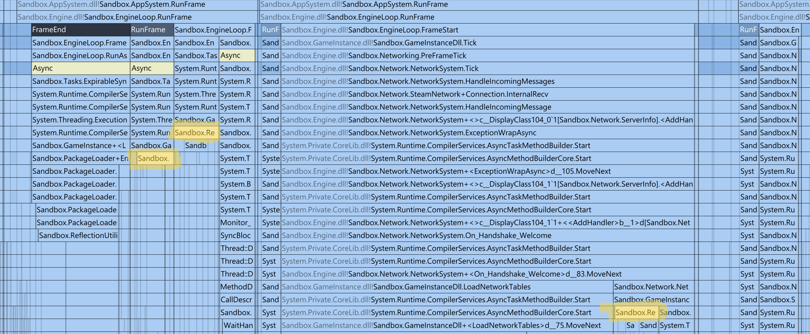This screenshot has width=810, height=334.
Task: Click the Sandbox.ReflectionUtili block
Action: [x=78, y=236]
